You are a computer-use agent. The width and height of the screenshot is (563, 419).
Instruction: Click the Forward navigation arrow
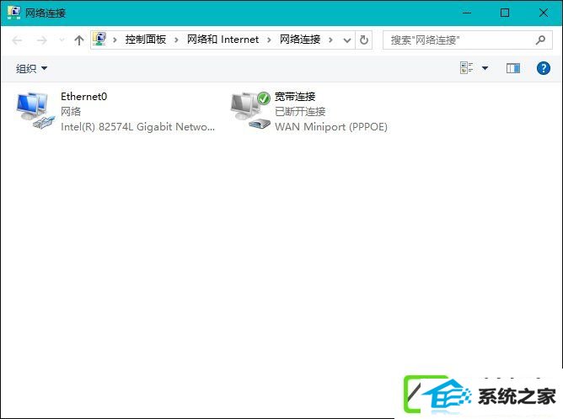click(41, 40)
